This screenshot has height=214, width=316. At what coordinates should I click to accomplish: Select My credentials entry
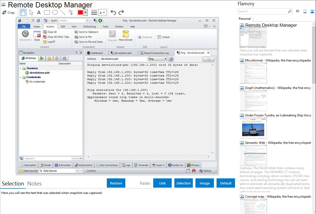35,82
